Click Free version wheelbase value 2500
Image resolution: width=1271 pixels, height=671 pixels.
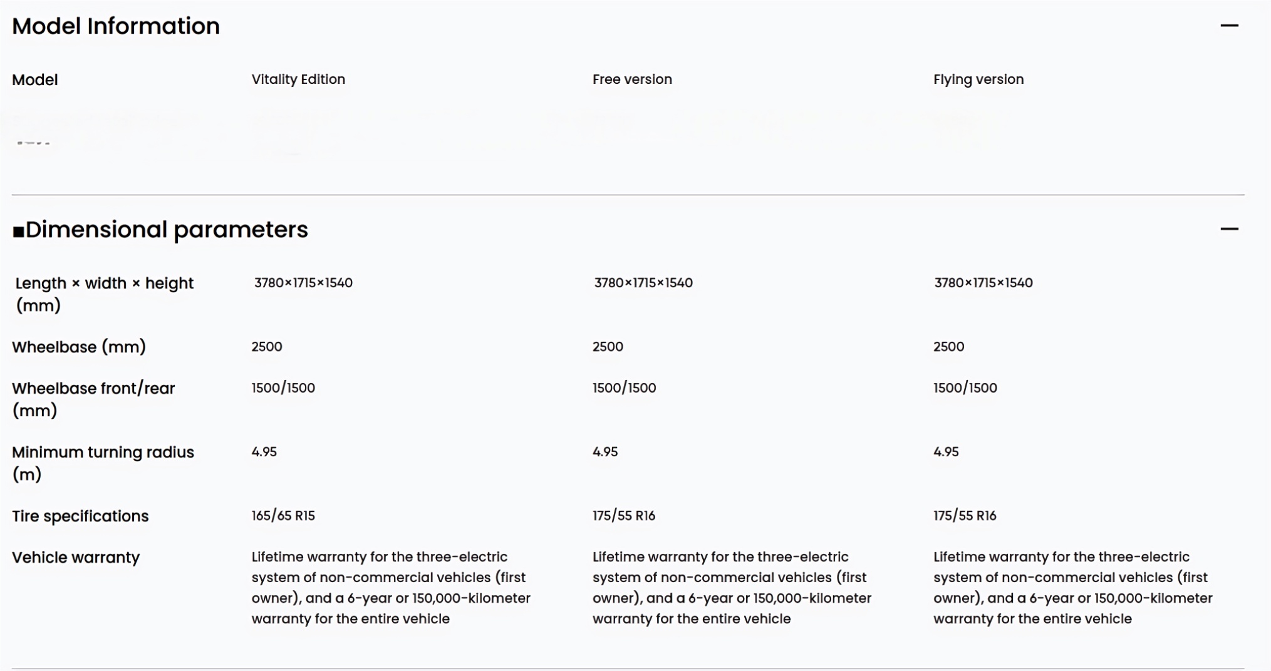click(x=608, y=347)
